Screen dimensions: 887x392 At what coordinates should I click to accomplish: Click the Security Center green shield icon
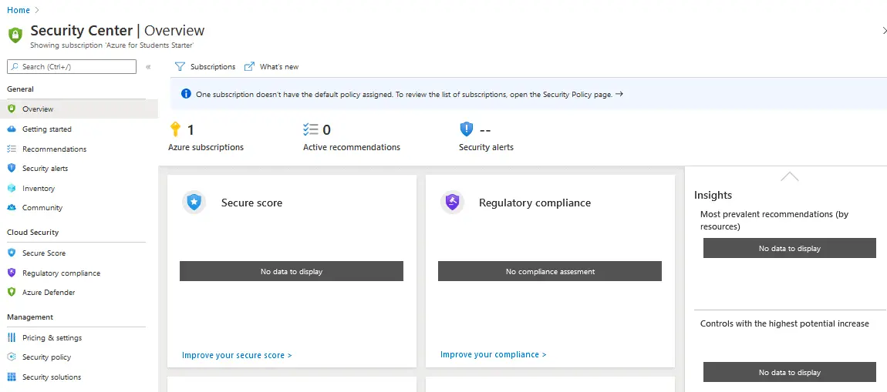pyautogui.click(x=15, y=35)
